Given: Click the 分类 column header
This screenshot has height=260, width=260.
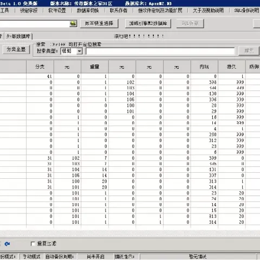Looking at the screenshot, I should click(x=40, y=67).
